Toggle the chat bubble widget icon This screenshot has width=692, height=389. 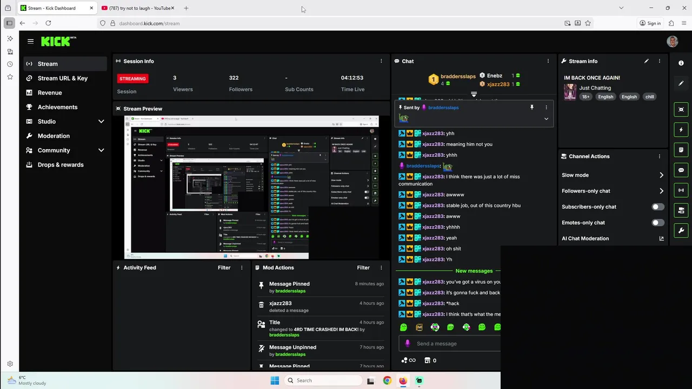(681, 170)
